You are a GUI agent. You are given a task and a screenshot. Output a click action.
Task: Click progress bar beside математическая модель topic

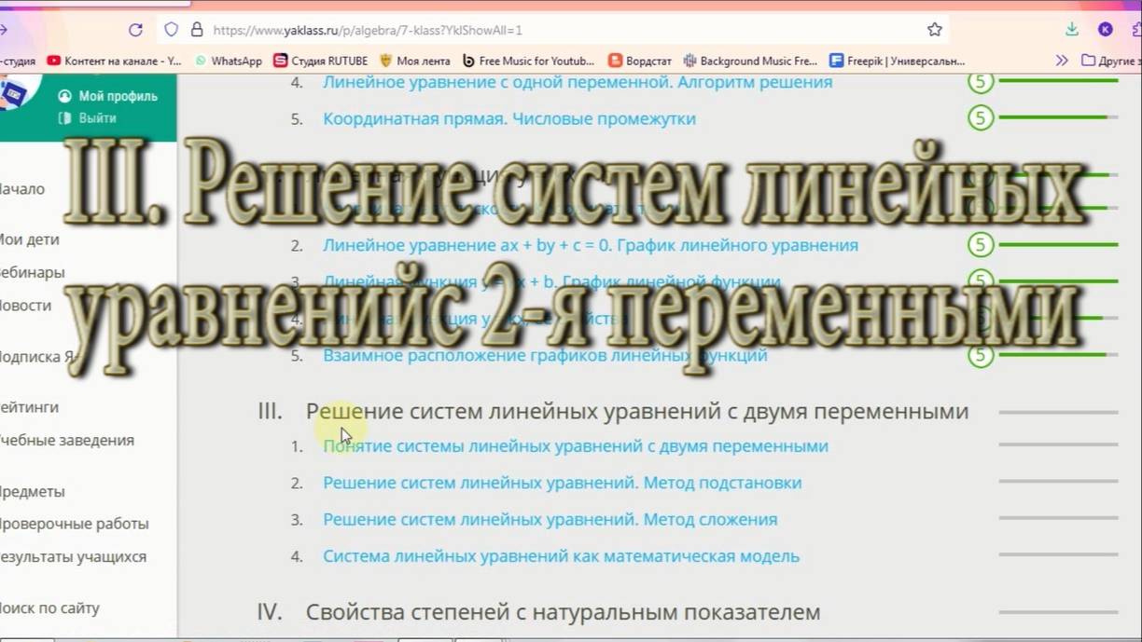point(1058,554)
